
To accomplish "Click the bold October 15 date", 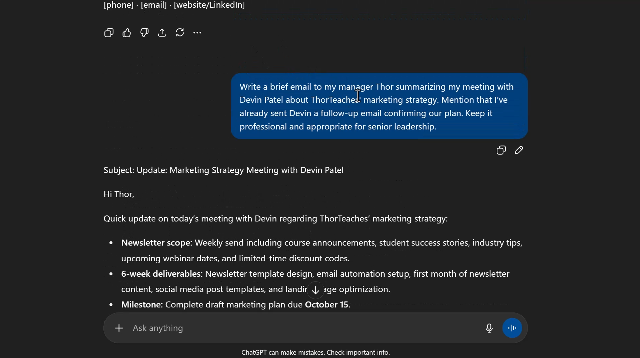I will click(327, 305).
